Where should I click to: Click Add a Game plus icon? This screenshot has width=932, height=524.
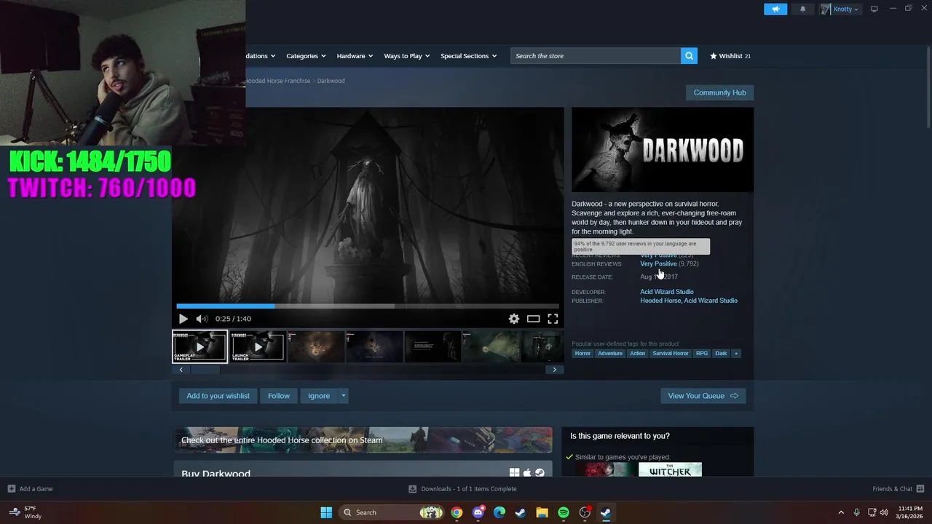point(12,489)
